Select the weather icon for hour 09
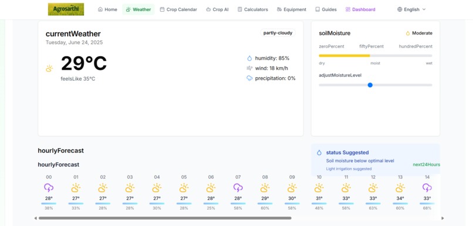The image size is (473, 226). click(x=292, y=188)
